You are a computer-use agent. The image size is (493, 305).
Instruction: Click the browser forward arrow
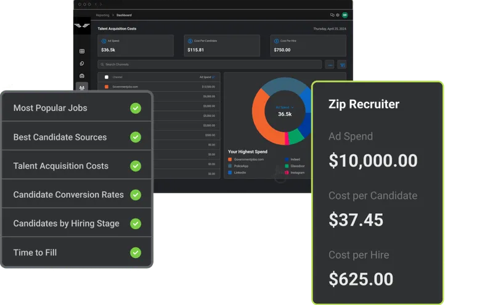tap(100, 4)
